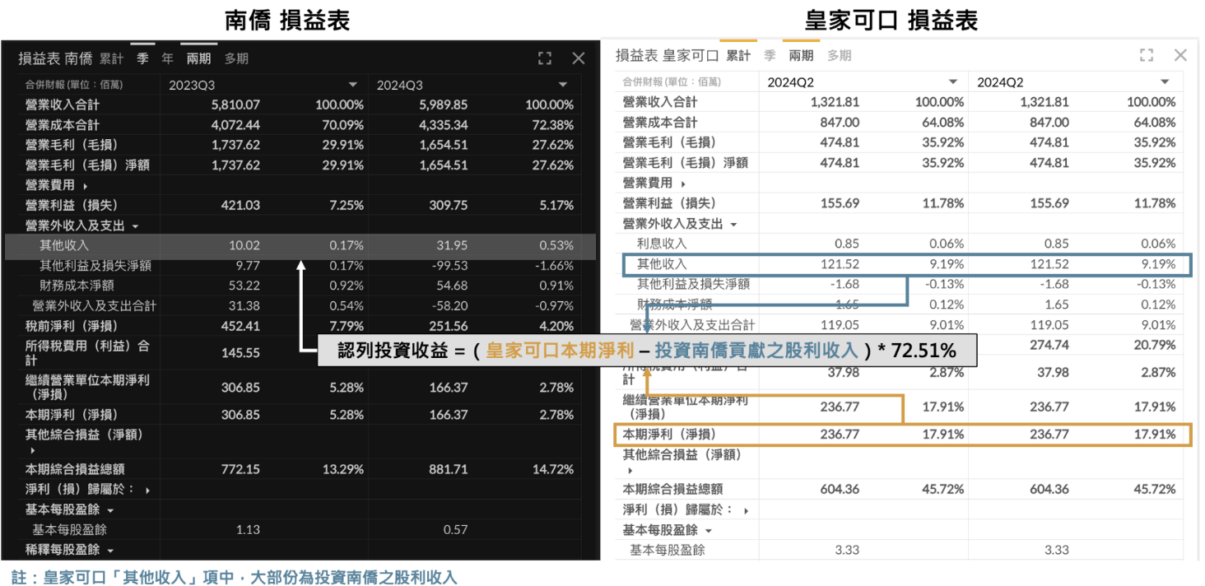Collapse 營業外收入及支出 section in 南僑 panel
This screenshot has height=586, width=1205.
click(x=135, y=226)
